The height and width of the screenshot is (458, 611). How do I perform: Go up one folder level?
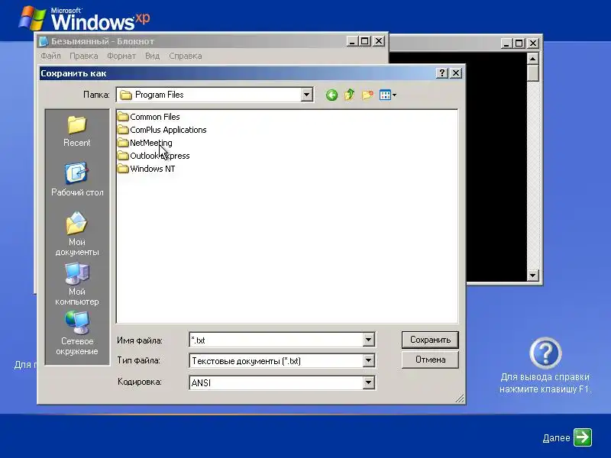[x=350, y=95]
